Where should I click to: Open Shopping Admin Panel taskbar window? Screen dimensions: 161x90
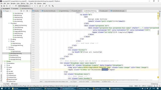51,88
